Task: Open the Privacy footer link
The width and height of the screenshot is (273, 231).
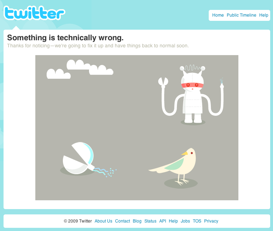Action: tap(211, 221)
